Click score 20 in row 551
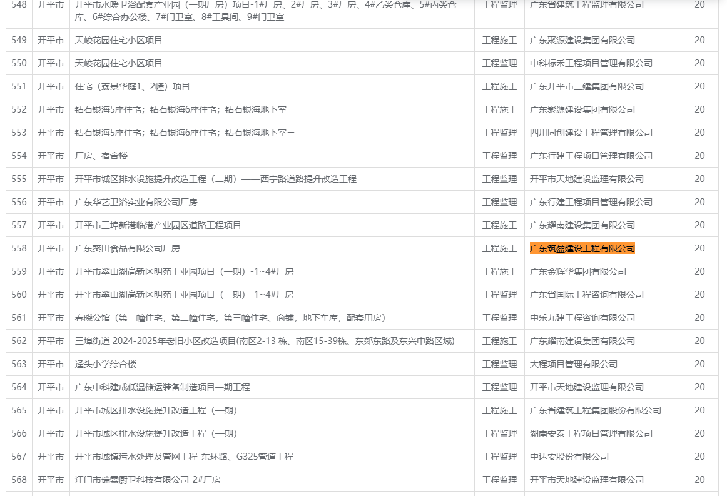This screenshot has height=496, width=727. coord(699,86)
